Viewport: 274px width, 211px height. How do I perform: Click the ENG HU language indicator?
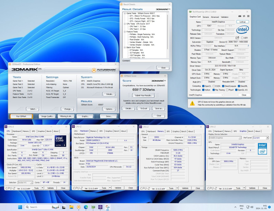(241, 207)
